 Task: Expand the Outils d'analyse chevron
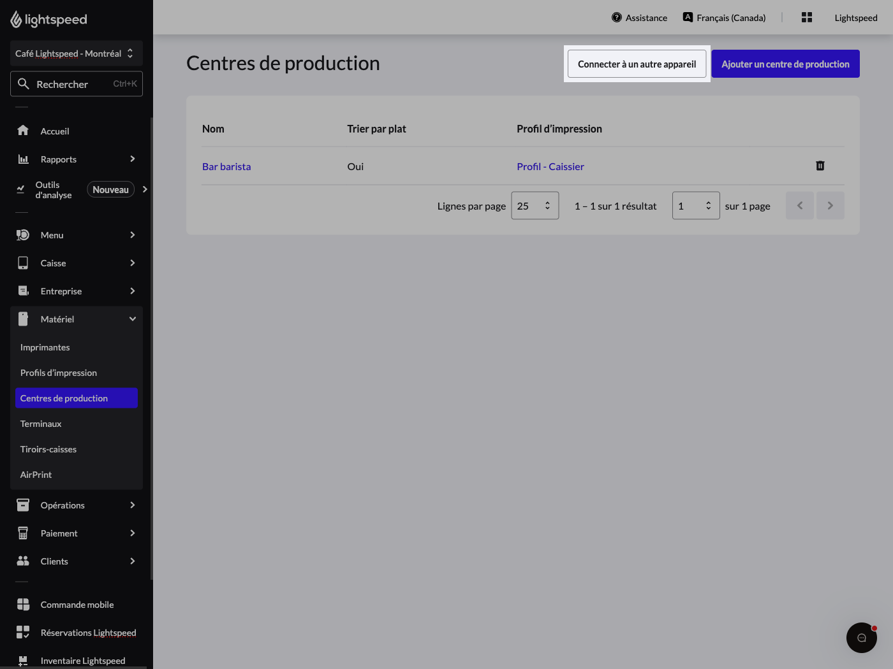coord(145,189)
